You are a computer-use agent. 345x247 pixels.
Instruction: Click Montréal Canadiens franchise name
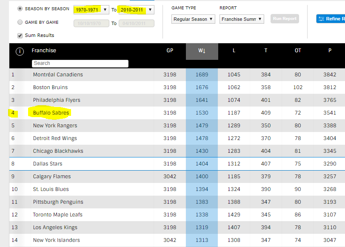(x=58, y=75)
